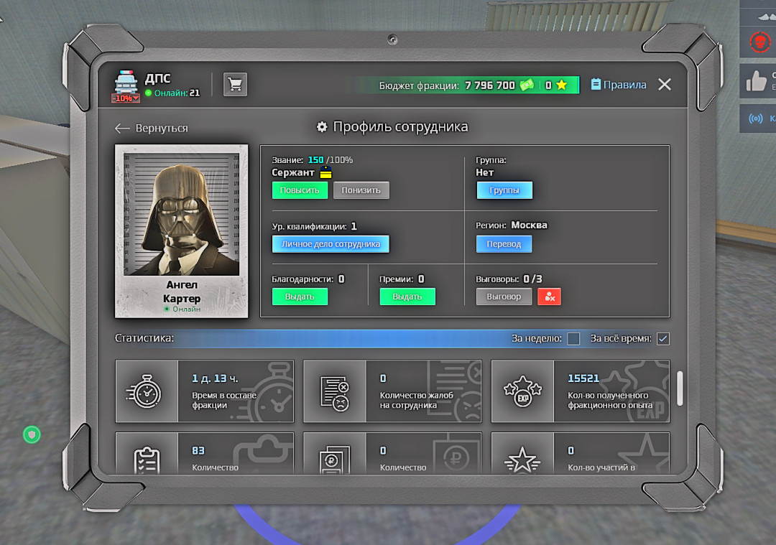Open the Правила rules link

(x=619, y=85)
